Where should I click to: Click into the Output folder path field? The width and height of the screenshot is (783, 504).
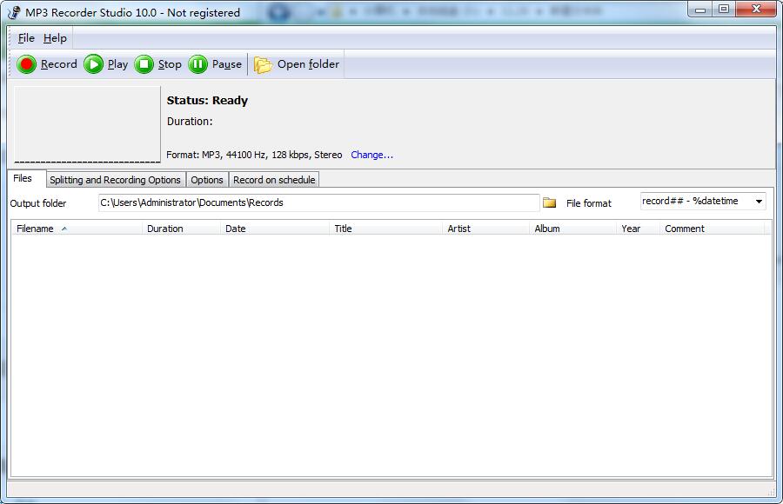click(x=318, y=202)
